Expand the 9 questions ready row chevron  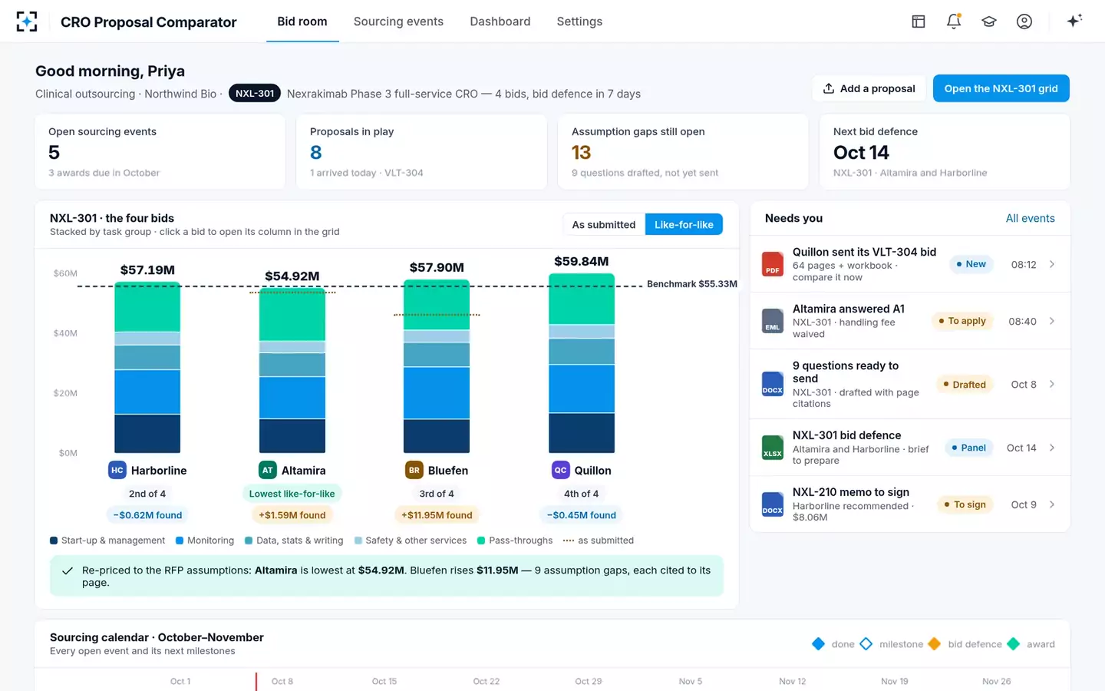[x=1052, y=384]
